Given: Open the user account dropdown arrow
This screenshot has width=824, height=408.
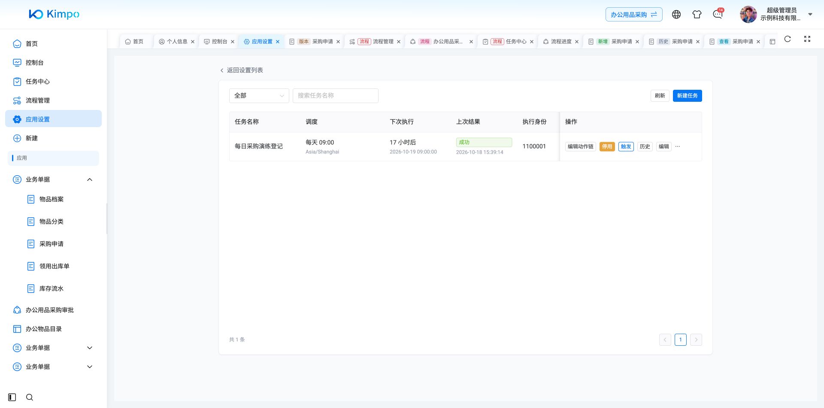Looking at the screenshot, I should (810, 14).
